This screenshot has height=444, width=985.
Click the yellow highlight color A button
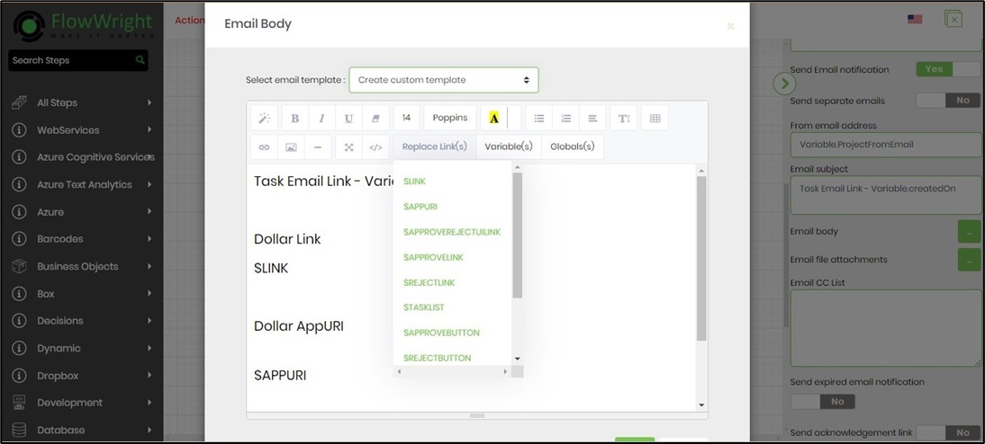point(493,118)
